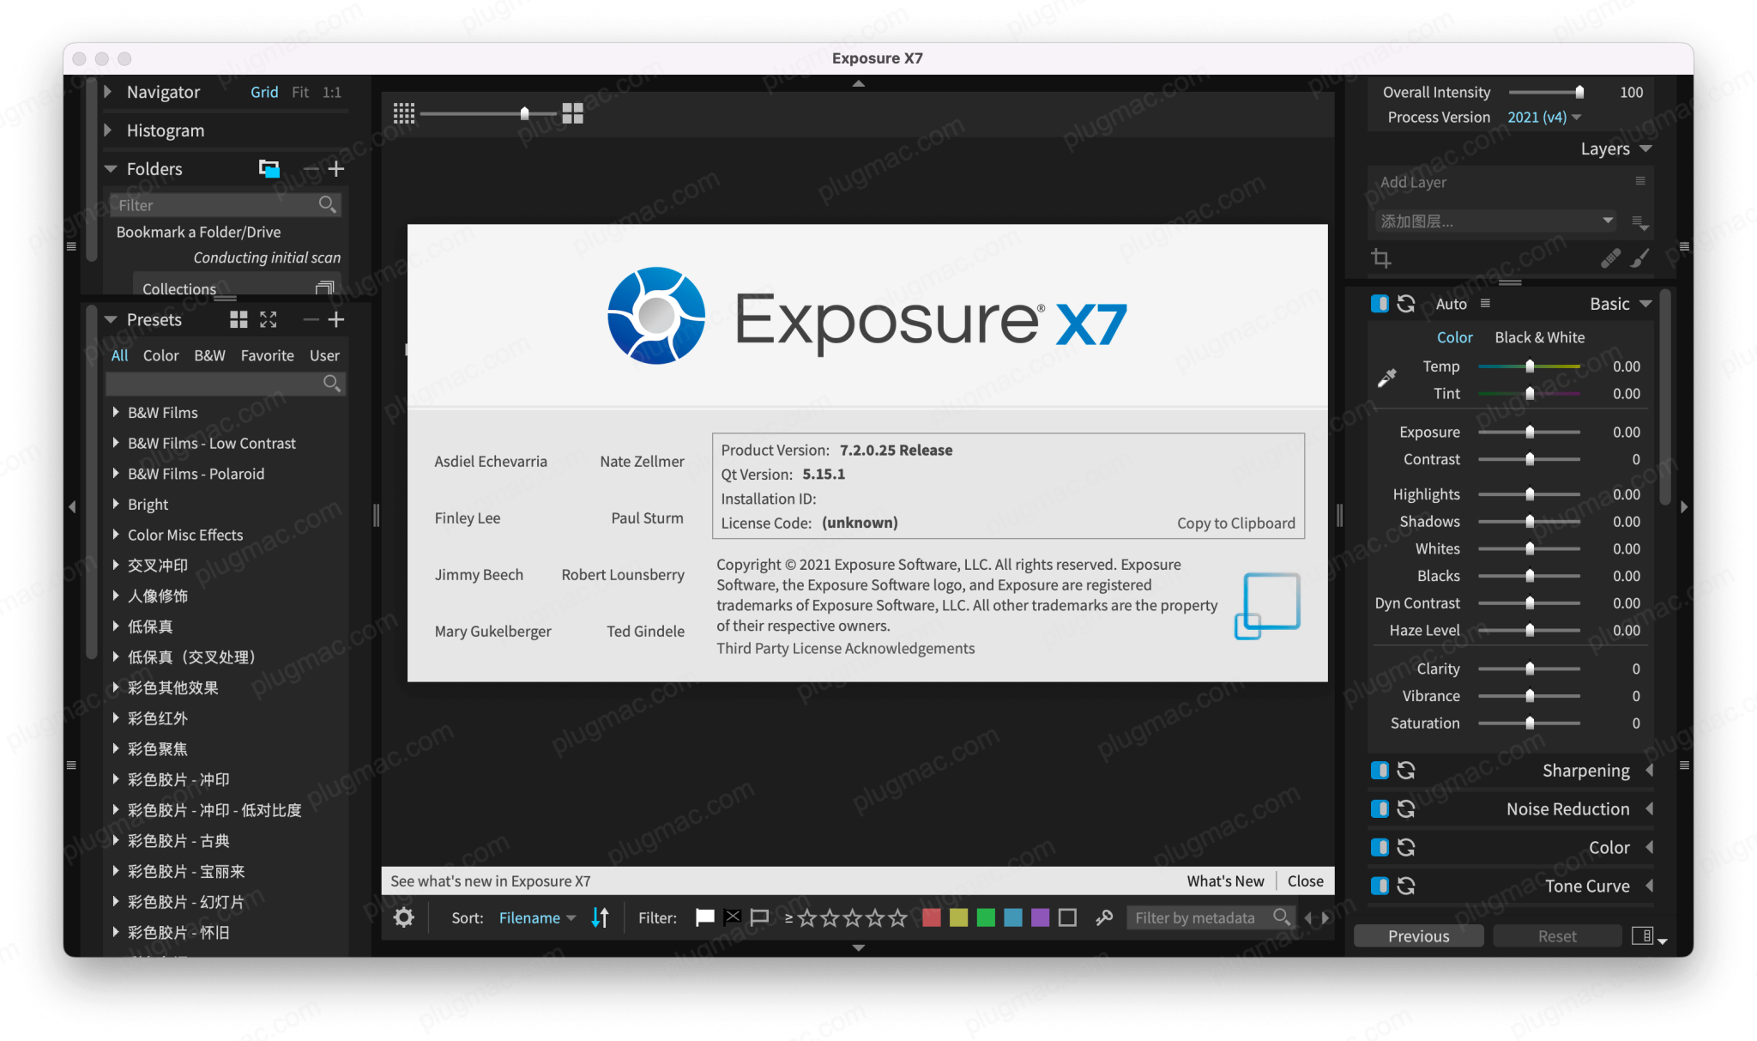Click the Folders browse monitor icon
Image resolution: width=1757 pixels, height=1041 pixels.
[269, 168]
